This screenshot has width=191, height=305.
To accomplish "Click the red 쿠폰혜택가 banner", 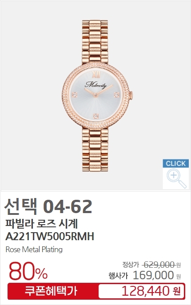I will tap(51, 291).
